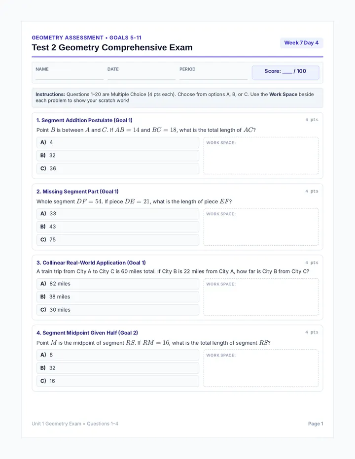The width and height of the screenshot is (355, 459).
Task: Click the Score ___ / 100 box
Action: (x=285, y=72)
